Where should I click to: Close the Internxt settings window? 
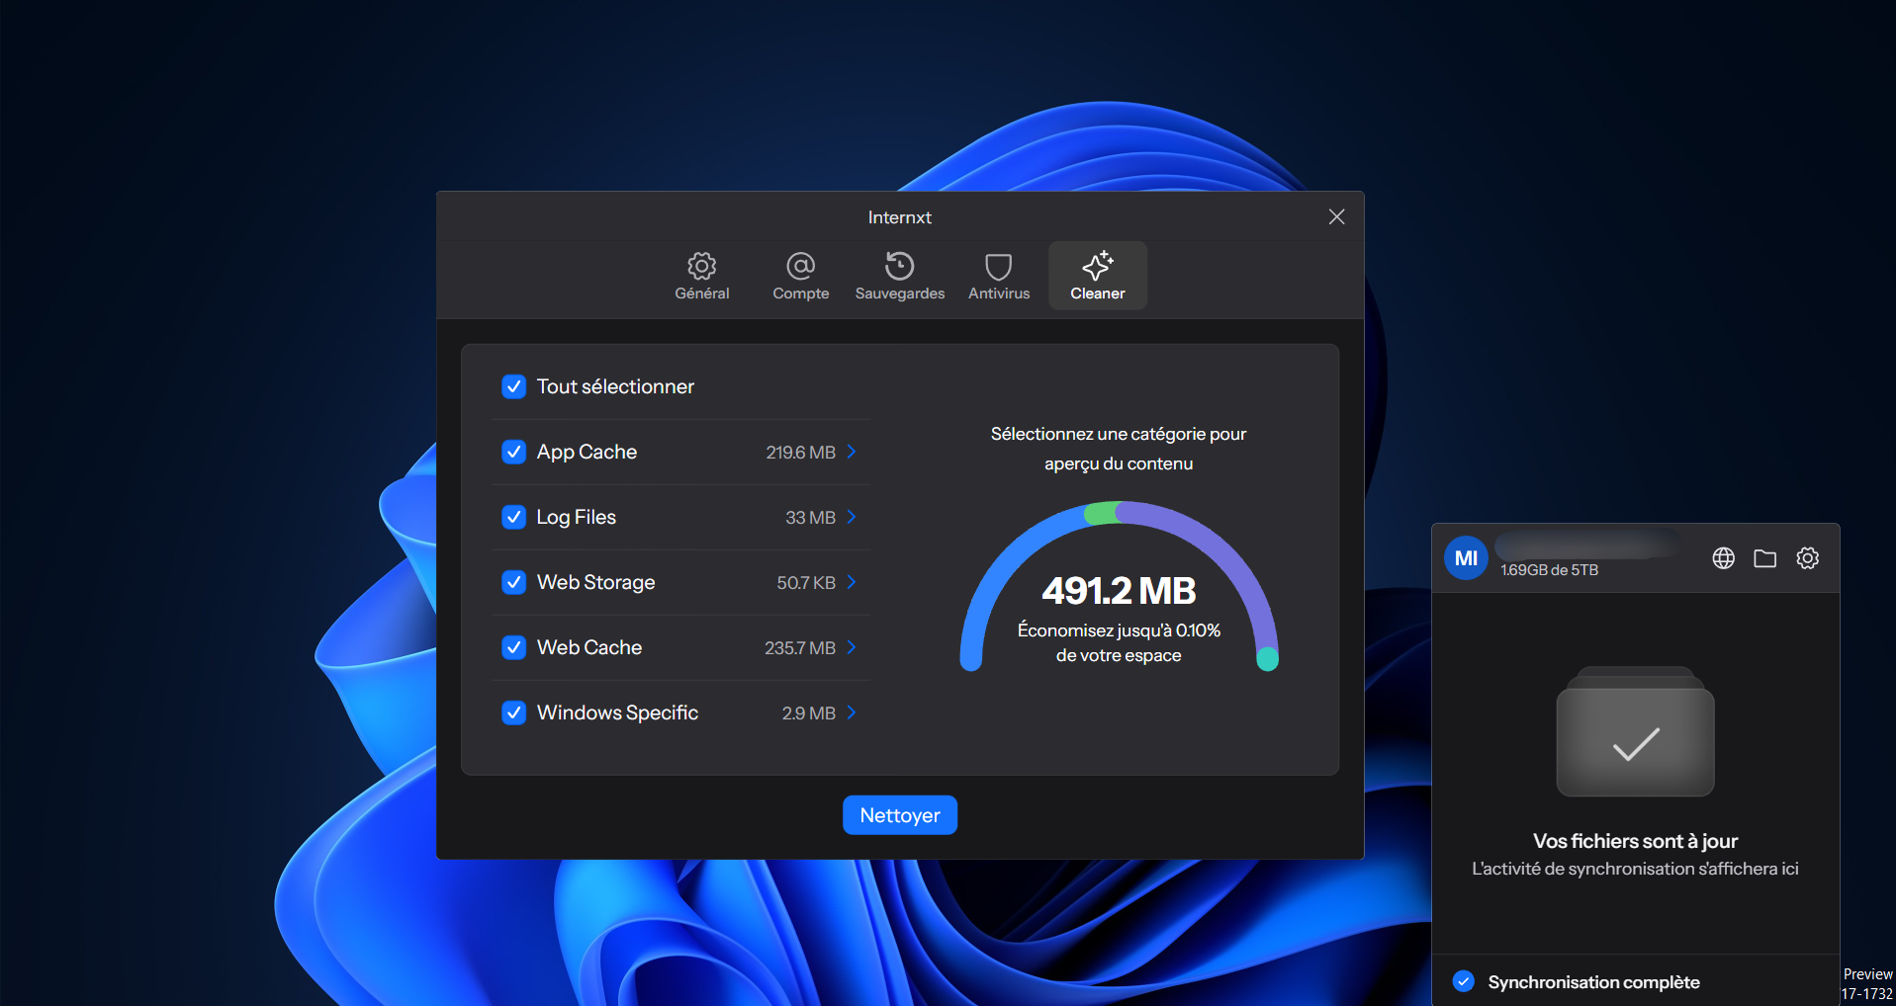(1336, 216)
